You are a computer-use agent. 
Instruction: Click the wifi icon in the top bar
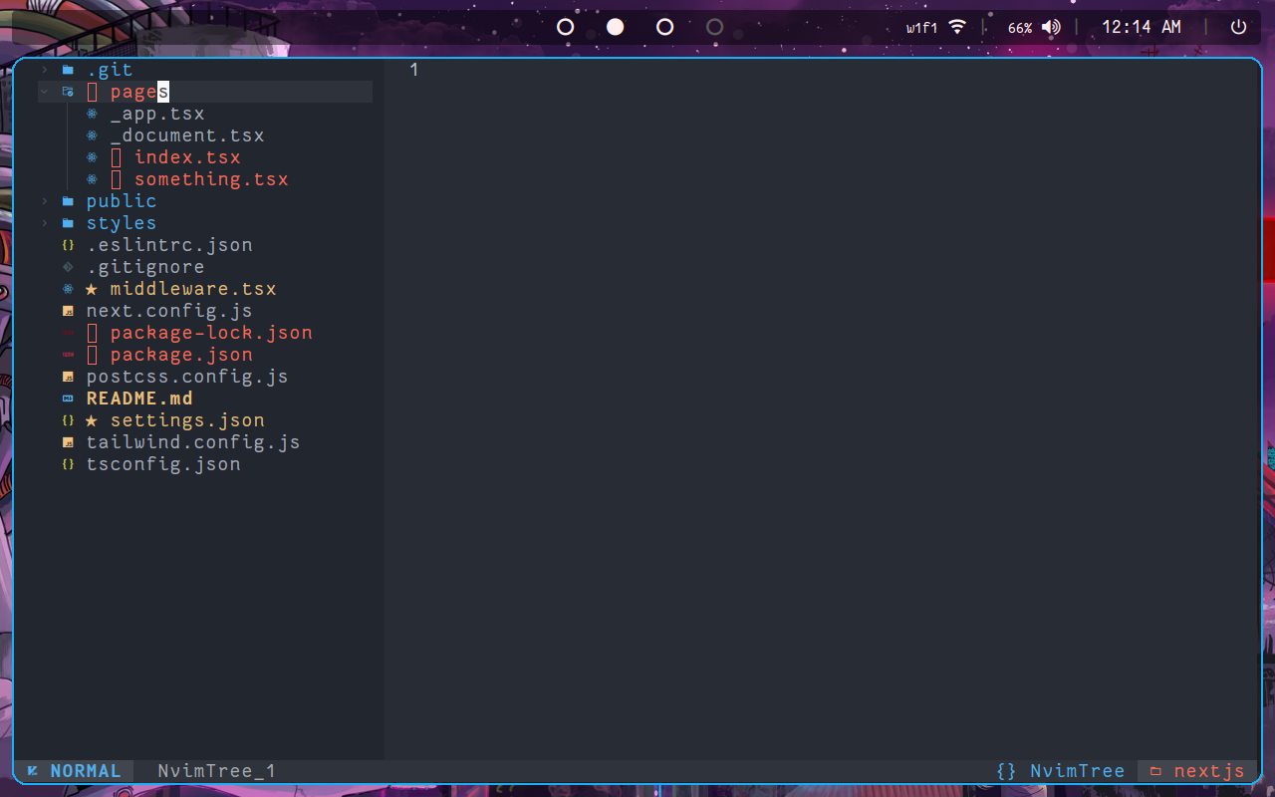point(957,27)
